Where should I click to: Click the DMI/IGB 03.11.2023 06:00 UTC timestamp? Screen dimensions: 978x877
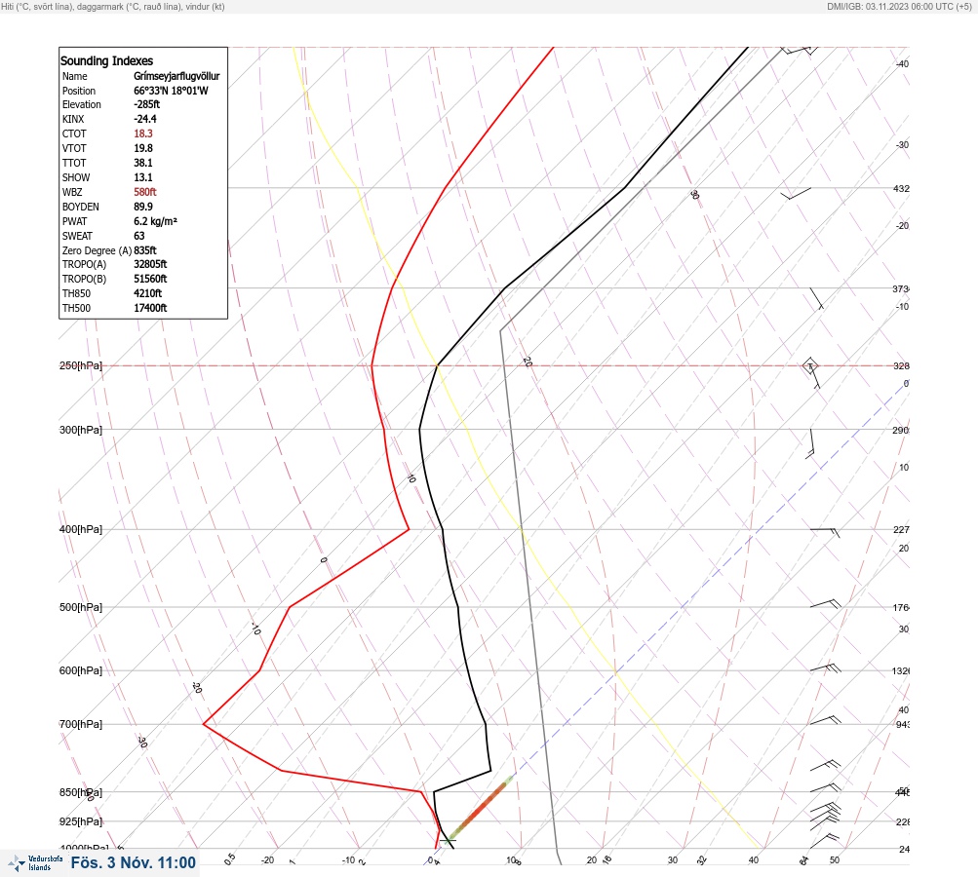pyautogui.click(x=899, y=6)
